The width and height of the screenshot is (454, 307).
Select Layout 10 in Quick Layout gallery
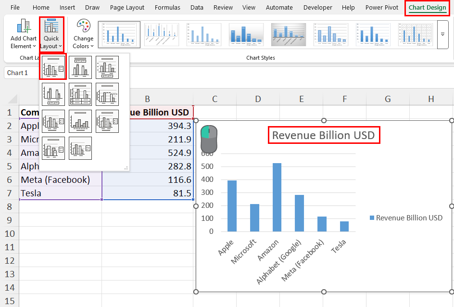pyautogui.click(x=53, y=148)
